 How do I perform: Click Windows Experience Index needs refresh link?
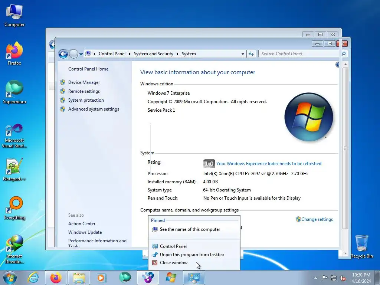click(x=269, y=164)
